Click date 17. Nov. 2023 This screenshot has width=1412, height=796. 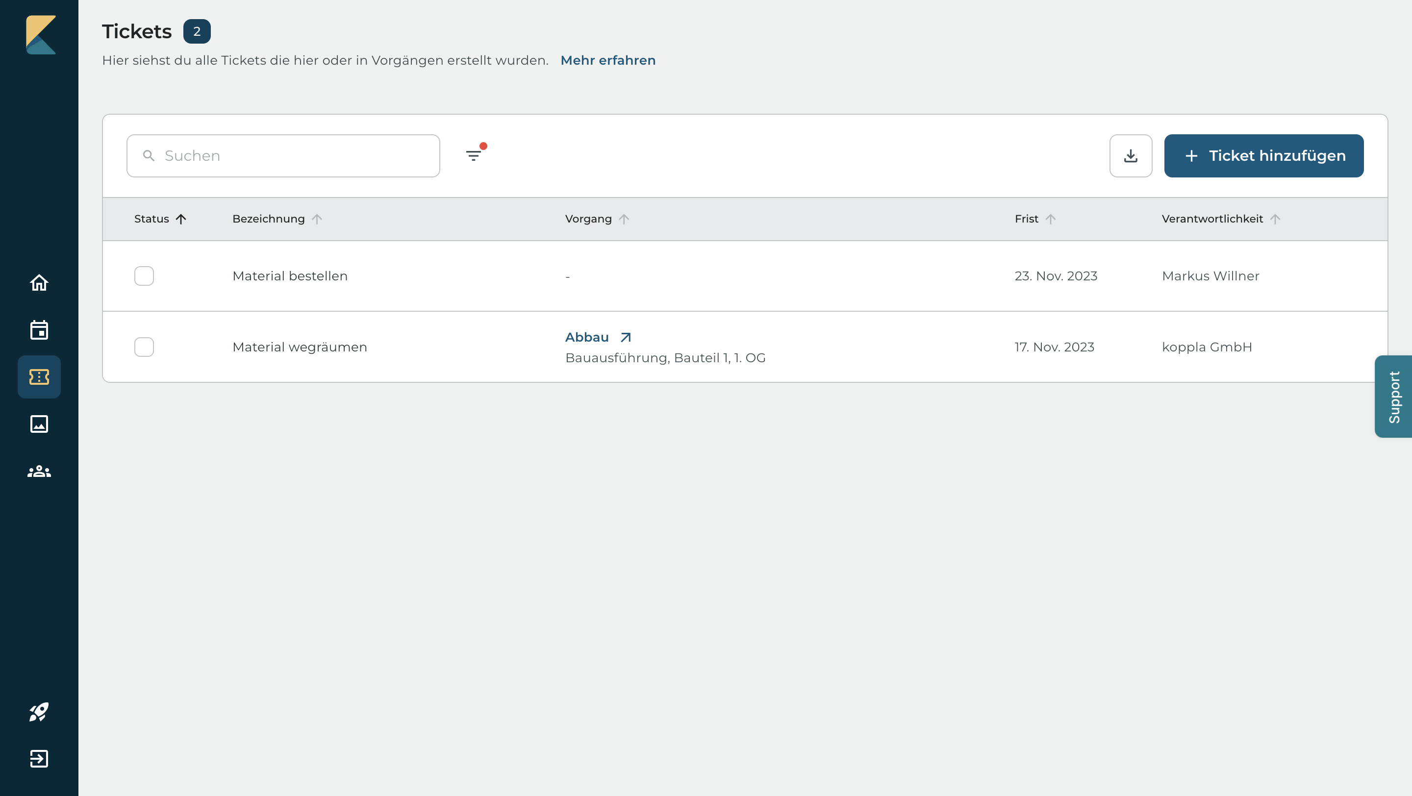coord(1054,348)
